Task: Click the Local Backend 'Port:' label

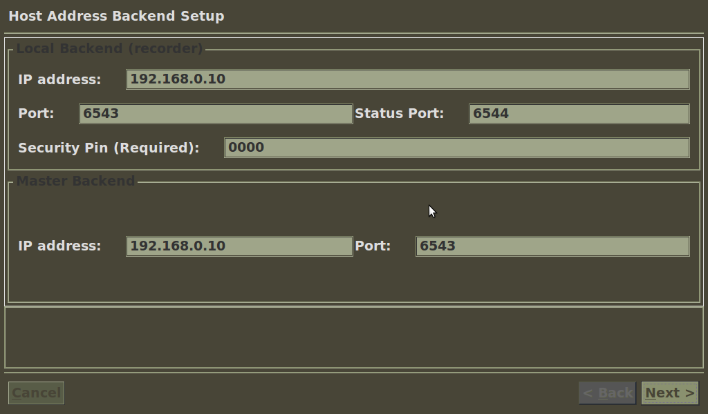Action: pyautogui.click(x=36, y=113)
